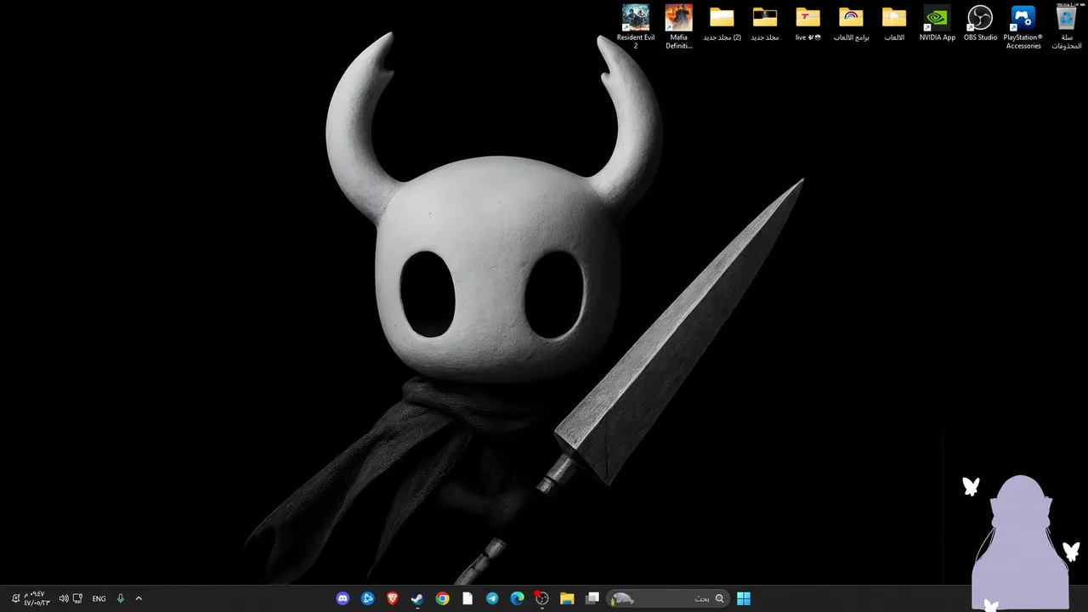Open the clock and date panel
1088x612 pixels.
tap(36, 598)
